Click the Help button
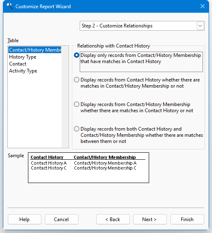This screenshot has height=233, width=212. click(x=25, y=219)
